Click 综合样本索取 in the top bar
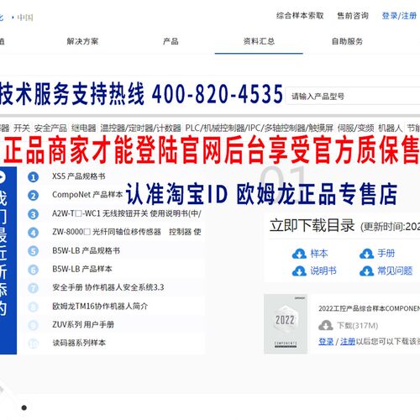 point(300,16)
